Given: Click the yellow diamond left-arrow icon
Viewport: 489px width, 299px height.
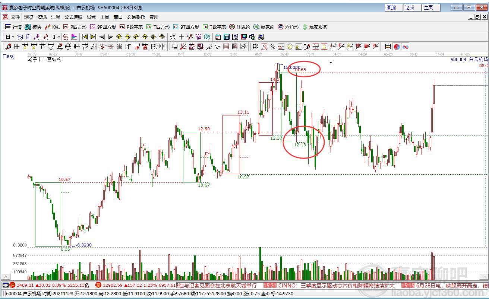Looking at the screenshot, I should pyautogui.click(x=119, y=37).
